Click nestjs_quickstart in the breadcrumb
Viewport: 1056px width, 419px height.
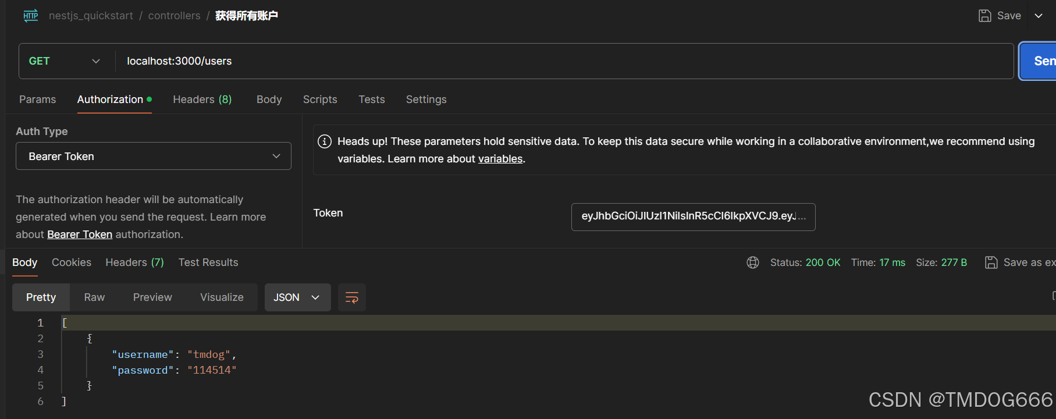pyautogui.click(x=91, y=16)
